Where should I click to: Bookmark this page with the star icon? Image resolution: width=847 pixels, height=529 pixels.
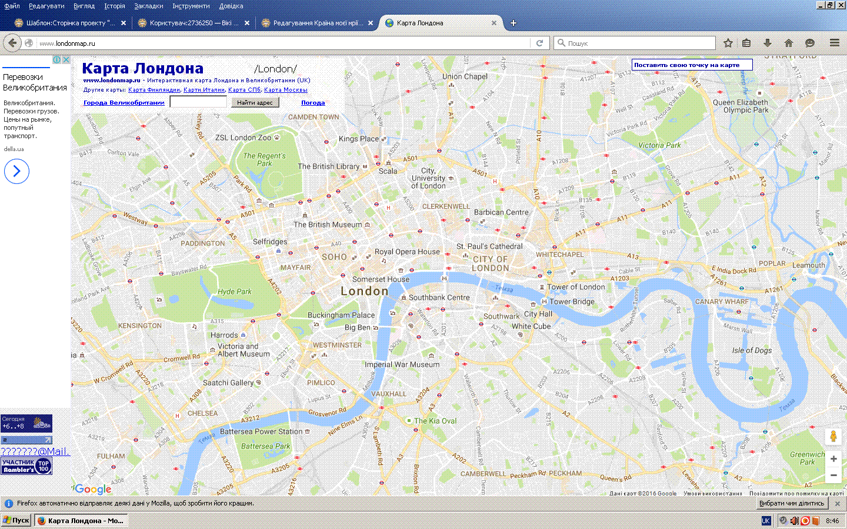tap(728, 43)
